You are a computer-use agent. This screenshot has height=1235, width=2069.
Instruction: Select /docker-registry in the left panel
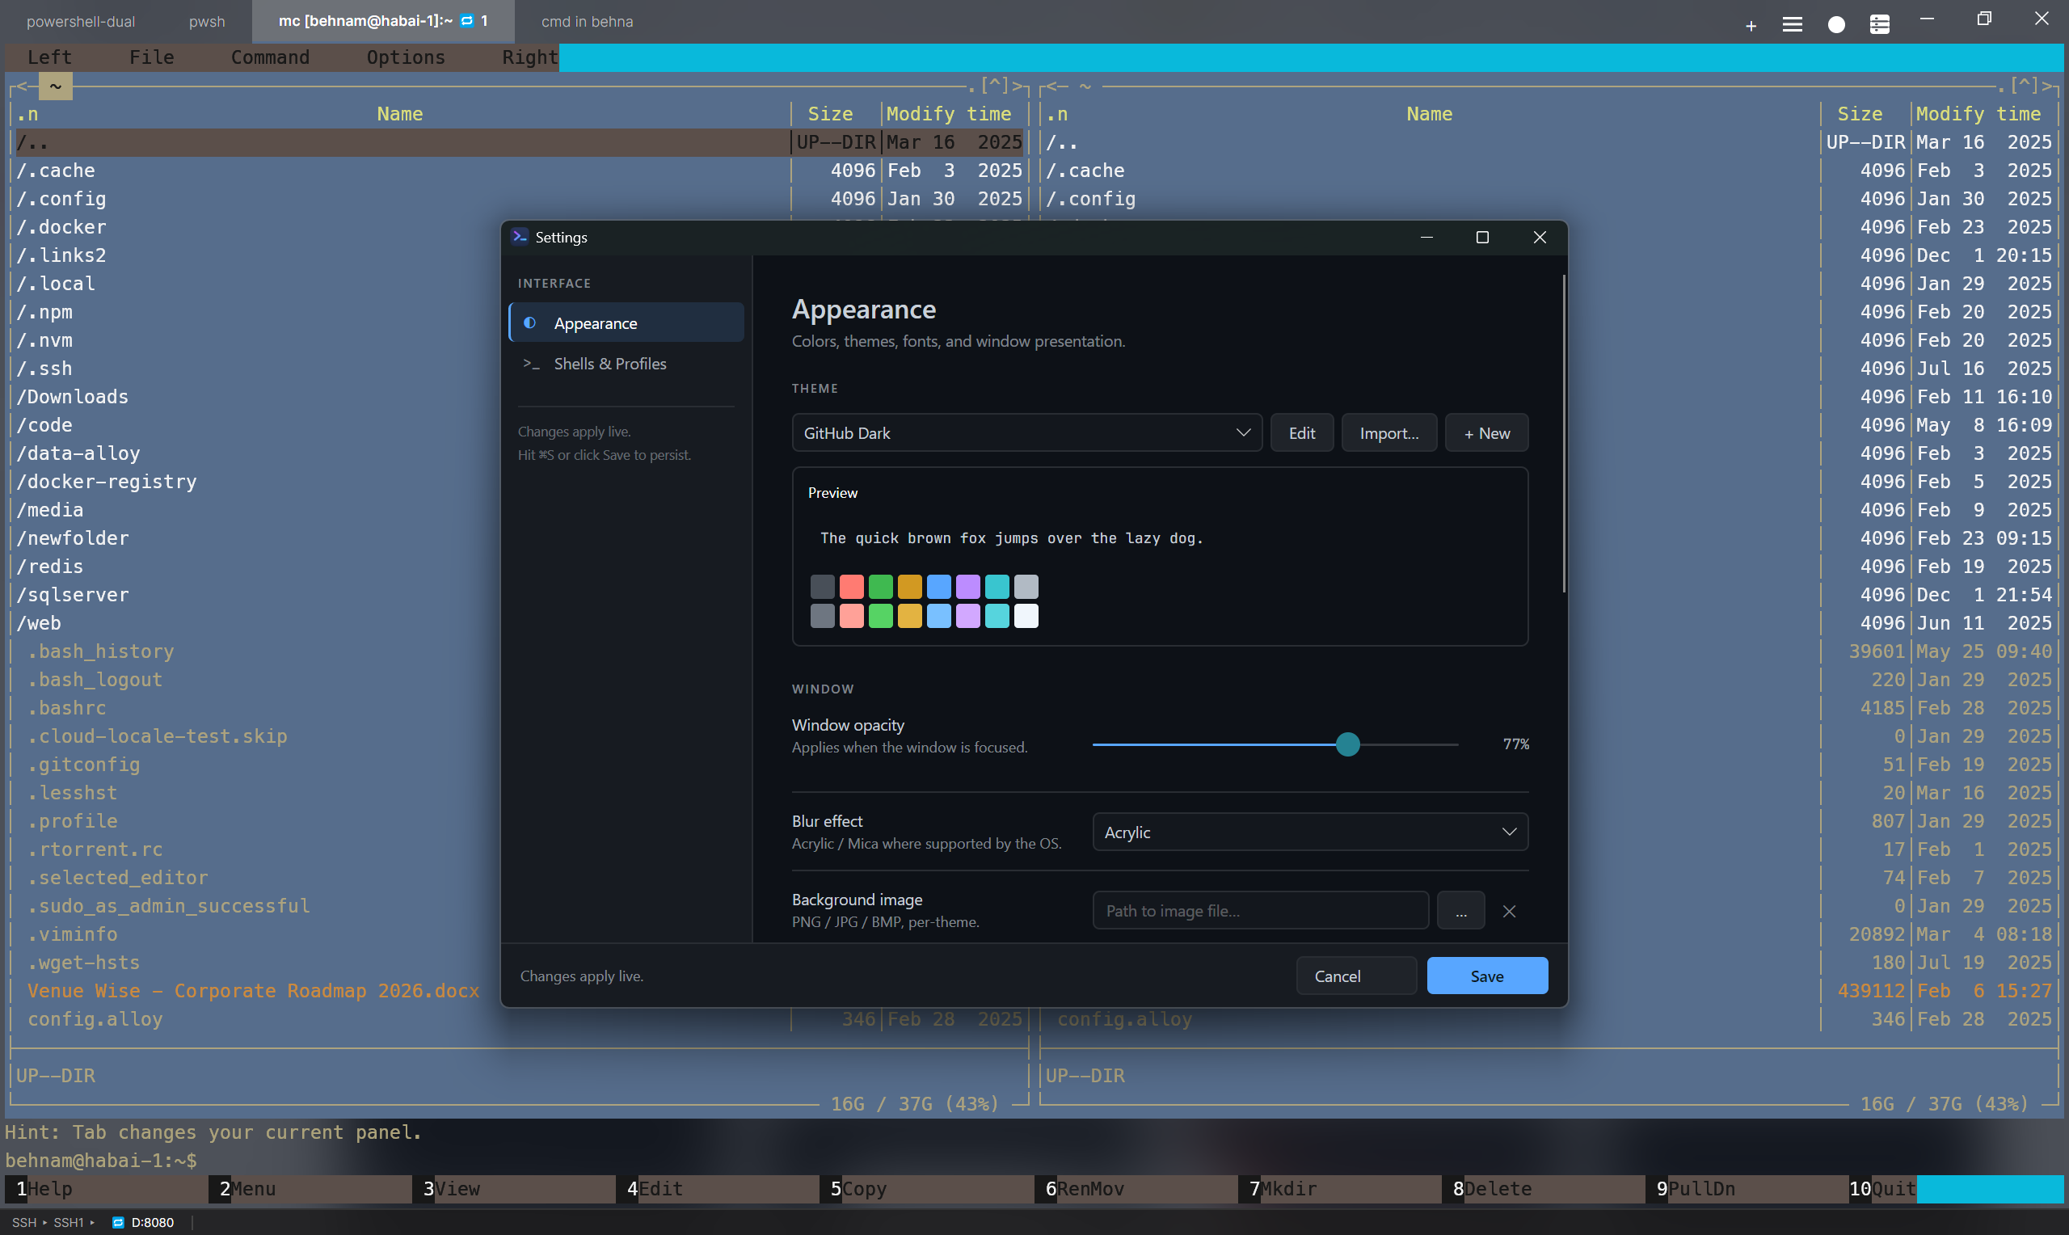pyautogui.click(x=107, y=482)
